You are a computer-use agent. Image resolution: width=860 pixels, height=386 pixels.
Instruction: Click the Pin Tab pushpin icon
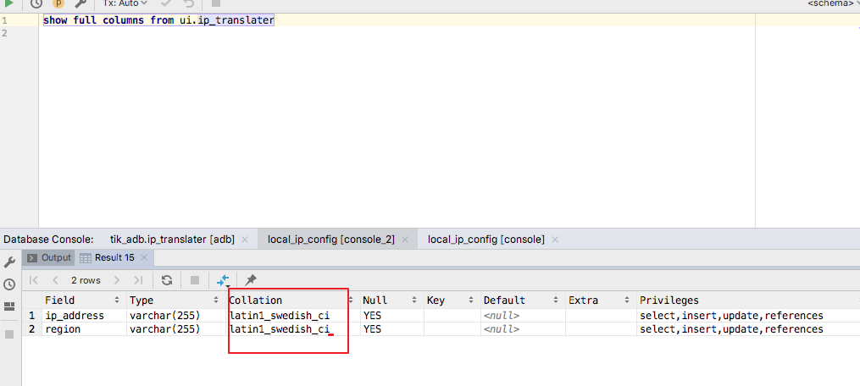[x=251, y=280]
